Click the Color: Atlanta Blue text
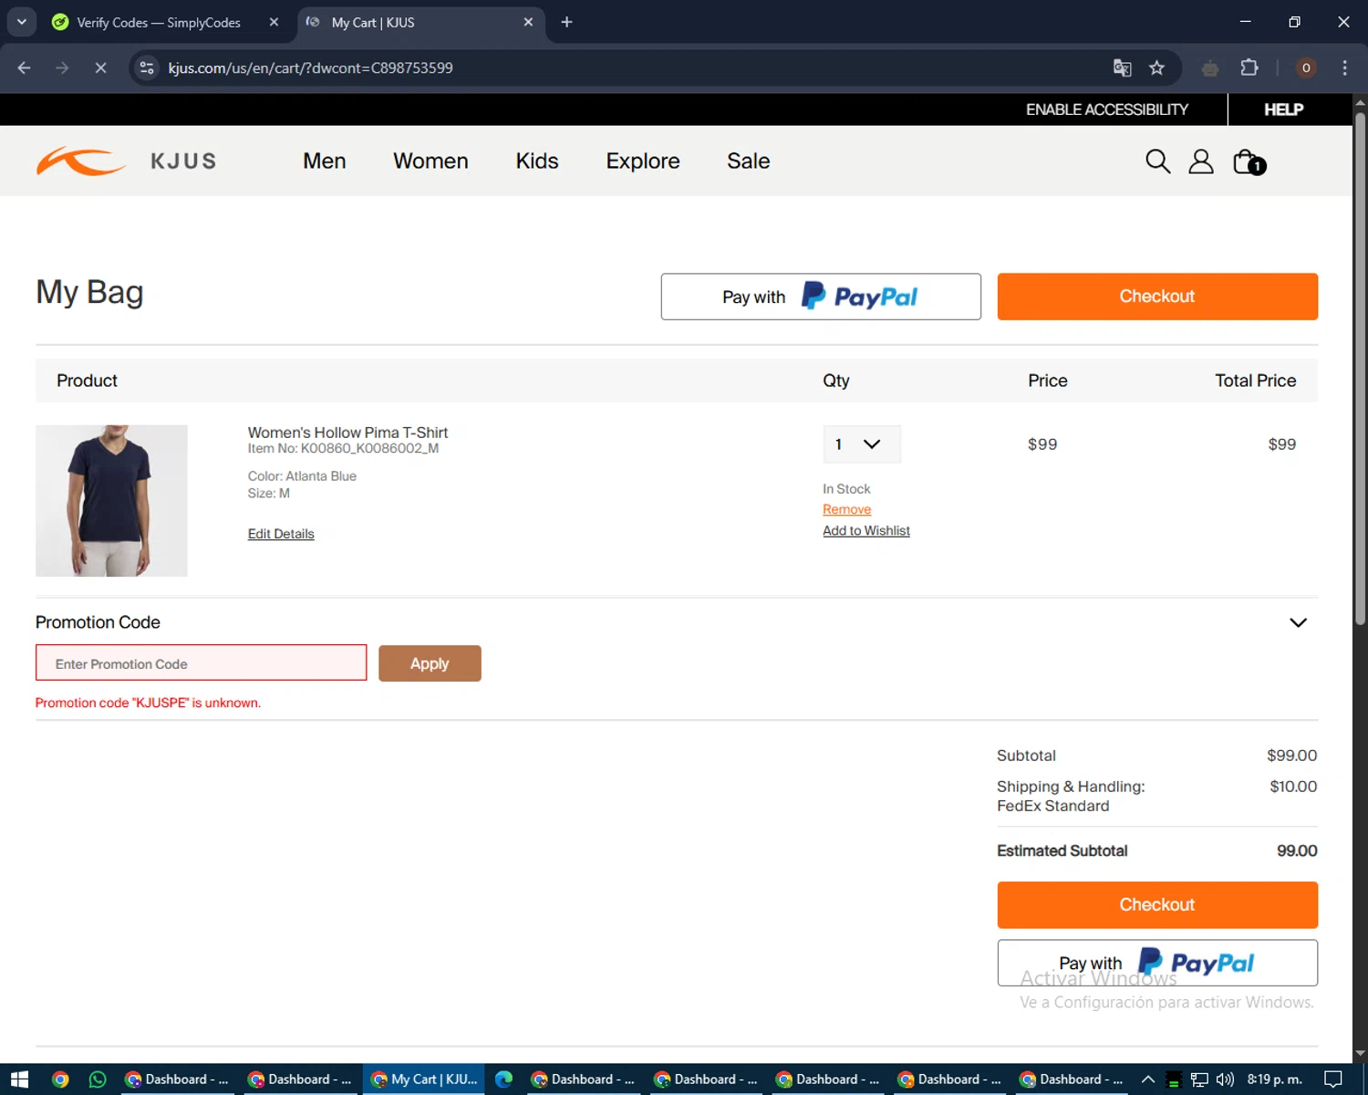The height and width of the screenshot is (1095, 1368). tap(302, 476)
